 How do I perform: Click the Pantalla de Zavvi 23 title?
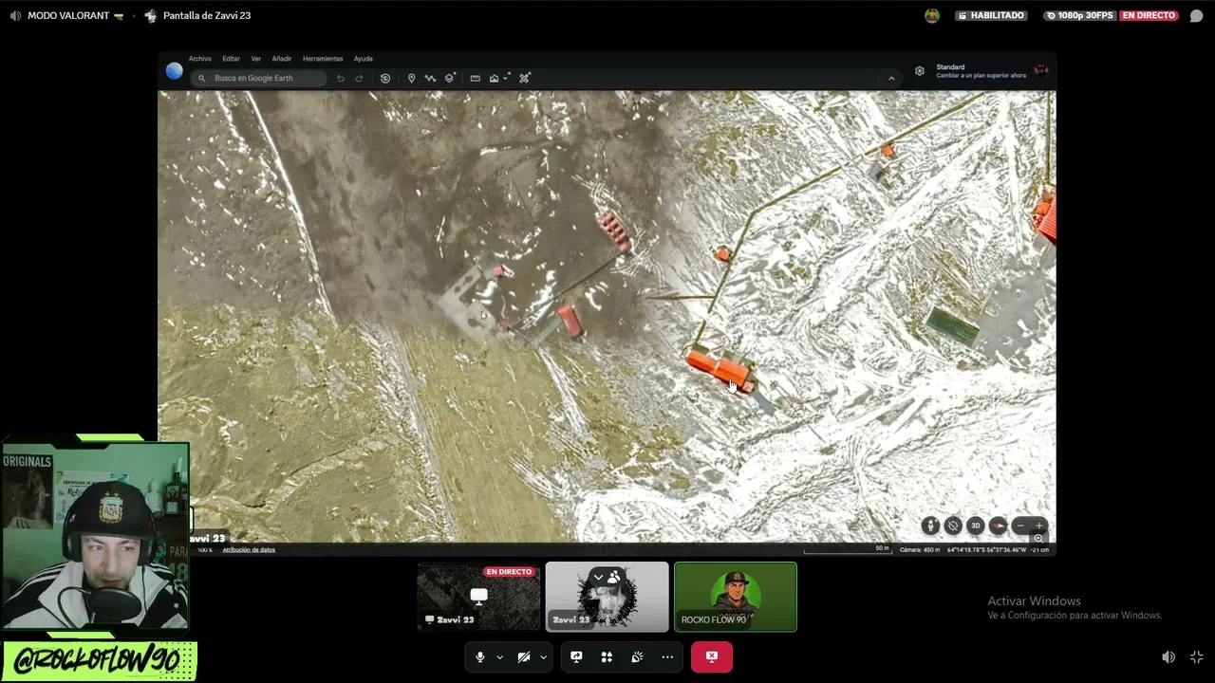207,16
